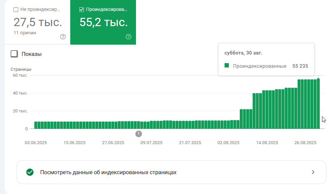Select the '55,2 тыс.' indexed count

(x=103, y=22)
